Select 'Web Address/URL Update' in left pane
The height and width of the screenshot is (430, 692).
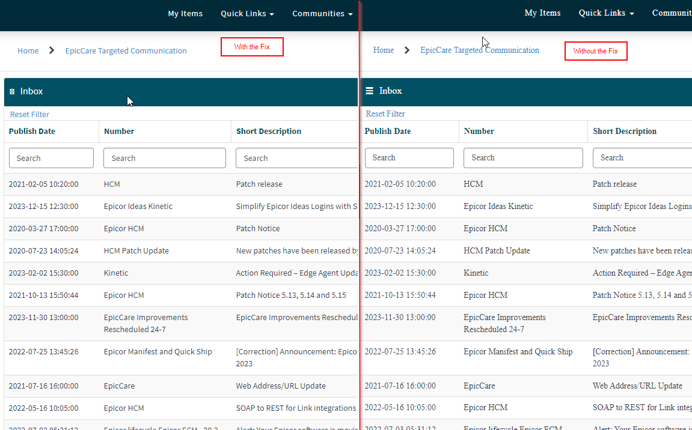click(x=281, y=386)
